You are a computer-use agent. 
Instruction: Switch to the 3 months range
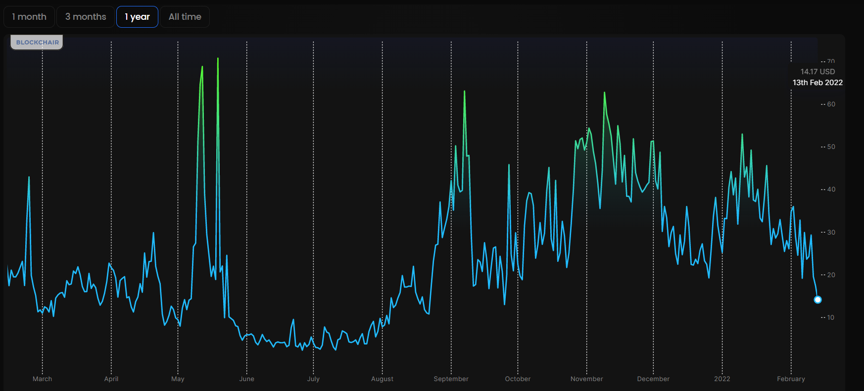pos(86,17)
